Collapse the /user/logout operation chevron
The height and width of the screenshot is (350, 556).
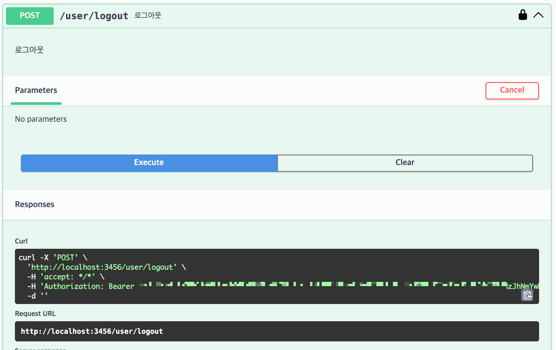click(538, 15)
